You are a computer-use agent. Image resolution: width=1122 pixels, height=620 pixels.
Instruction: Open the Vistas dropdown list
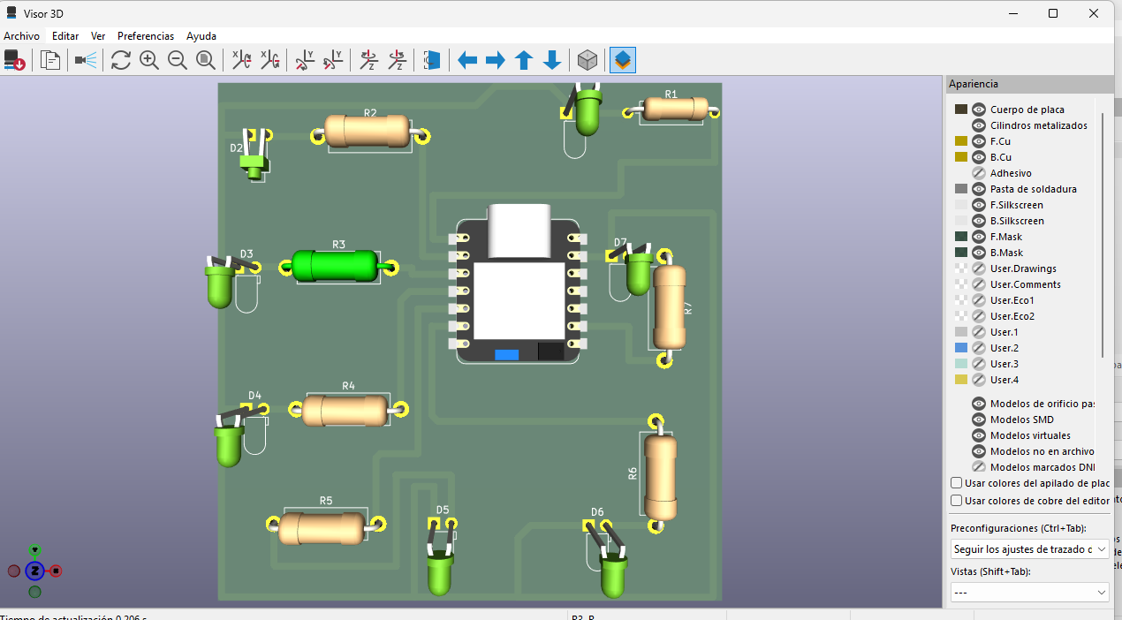pyautogui.click(x=1029, y=592)
